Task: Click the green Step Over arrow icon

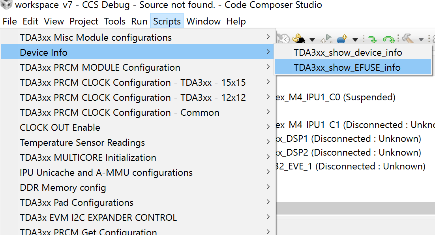Action: (x=389, y=39)
